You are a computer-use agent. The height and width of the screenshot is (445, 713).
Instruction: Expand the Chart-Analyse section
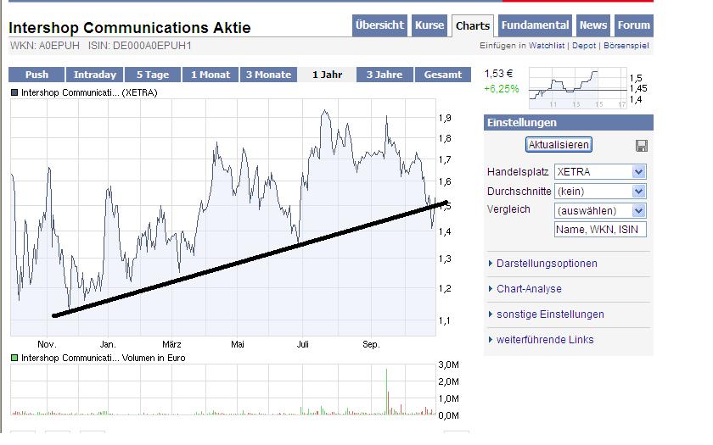point(529,289)
